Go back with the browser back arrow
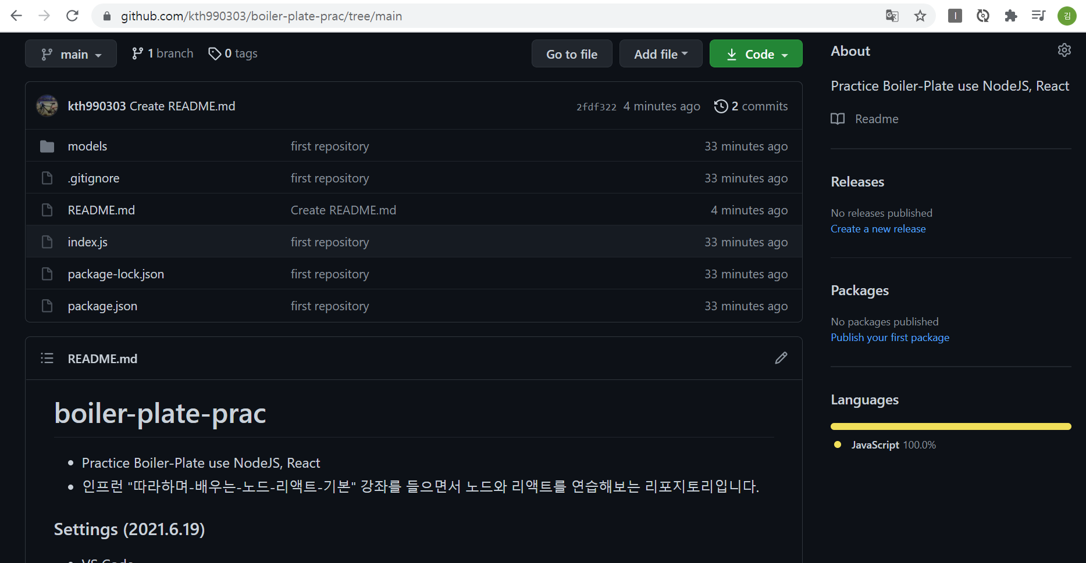1086x563 pixels. point(16,16)
